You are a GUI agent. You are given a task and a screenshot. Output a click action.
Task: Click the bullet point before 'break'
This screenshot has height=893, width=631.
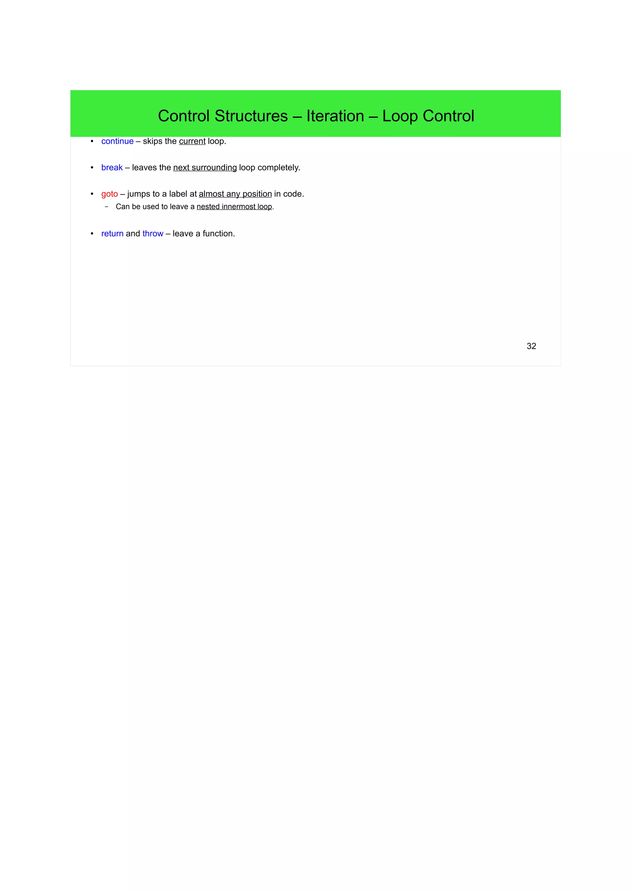[x=92, y=168]
